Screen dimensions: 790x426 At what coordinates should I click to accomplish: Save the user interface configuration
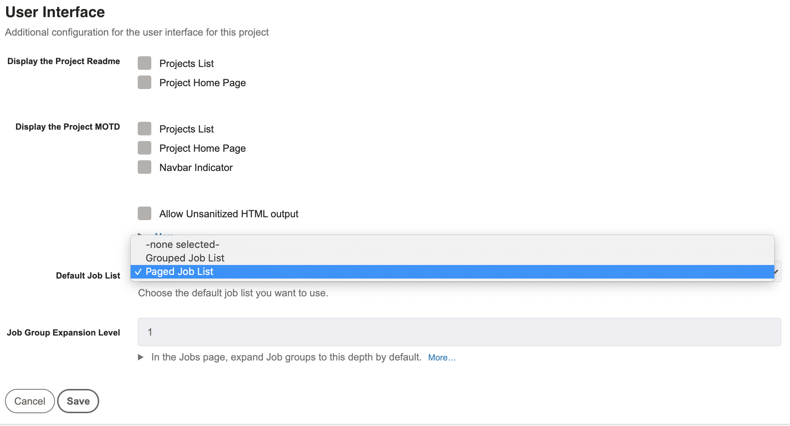point(78,401)
